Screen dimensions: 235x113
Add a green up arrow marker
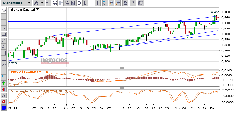pos(4,83)
